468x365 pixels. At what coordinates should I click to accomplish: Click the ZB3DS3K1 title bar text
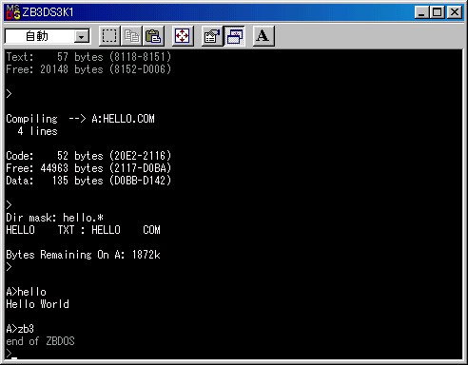point(48,12)
